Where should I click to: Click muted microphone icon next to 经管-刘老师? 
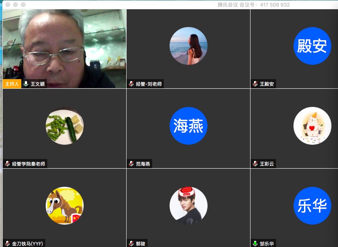131,84
